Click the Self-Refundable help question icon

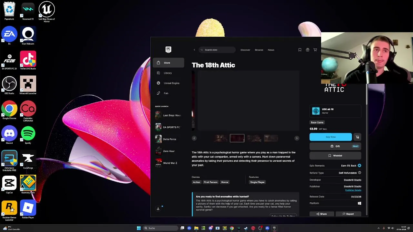359,173
